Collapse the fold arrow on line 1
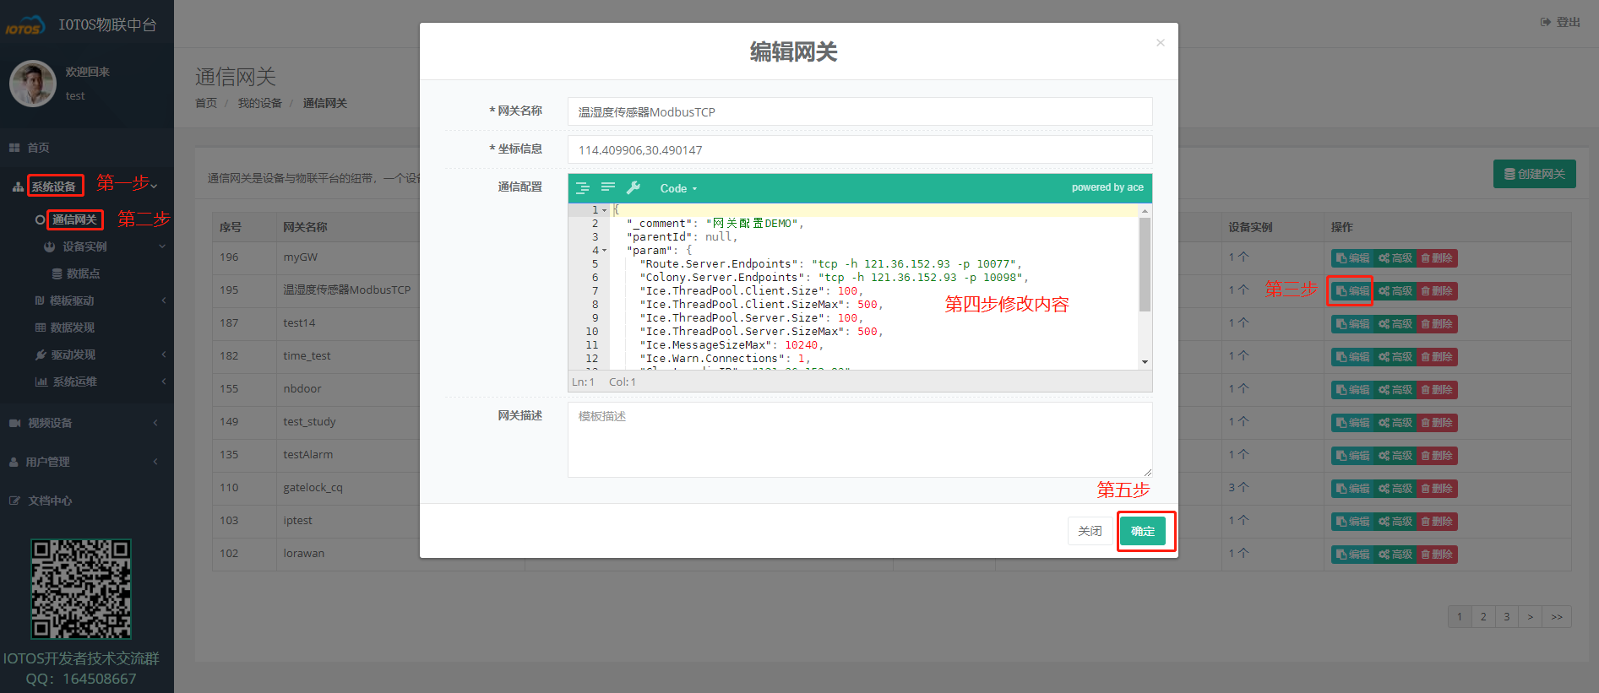The height and width of the screenshot is (693, 1599). [x=604, y=210]
